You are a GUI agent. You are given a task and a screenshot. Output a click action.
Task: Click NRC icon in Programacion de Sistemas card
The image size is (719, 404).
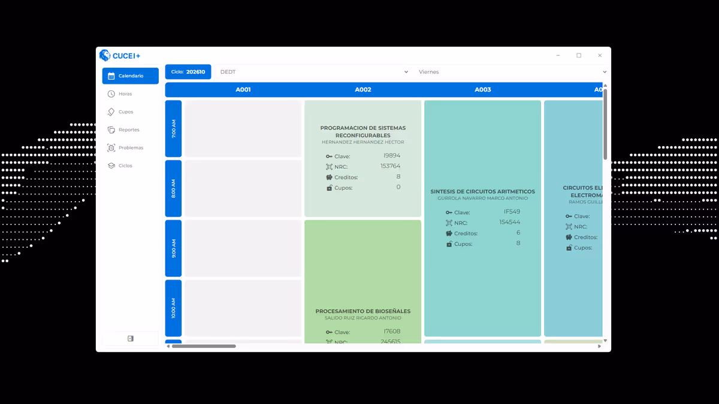pos(329,167)
